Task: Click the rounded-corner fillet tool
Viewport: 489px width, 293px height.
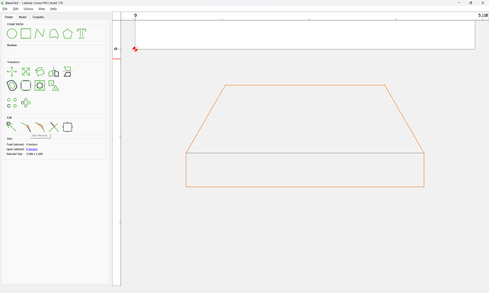Action: point(26,86)
